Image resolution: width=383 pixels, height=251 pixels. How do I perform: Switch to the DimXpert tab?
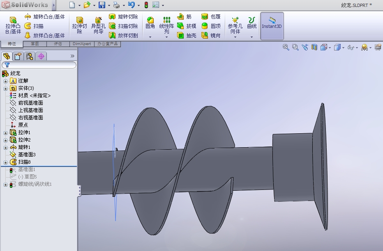pyautogui.click(x=82, y=43)
